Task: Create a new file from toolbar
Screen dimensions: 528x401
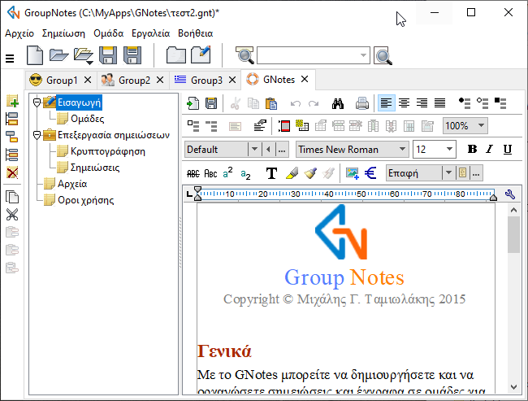Action: [x=35, y=55]
